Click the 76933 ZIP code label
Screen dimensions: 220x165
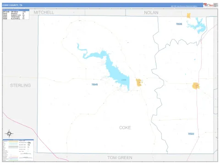click(x=191, y=134)
